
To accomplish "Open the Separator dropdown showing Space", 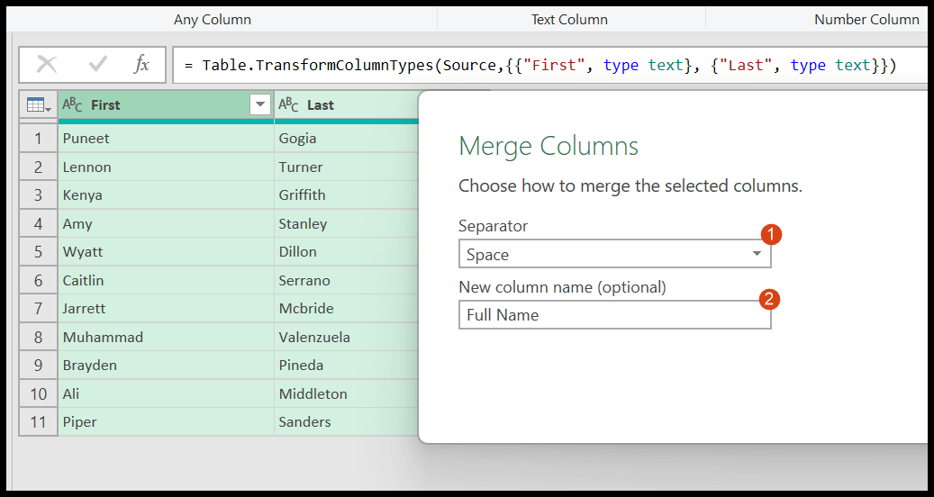I will (x=615, y=254).
